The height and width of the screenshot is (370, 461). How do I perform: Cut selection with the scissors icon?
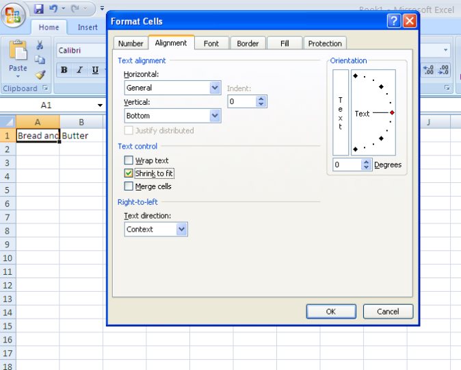40,45
